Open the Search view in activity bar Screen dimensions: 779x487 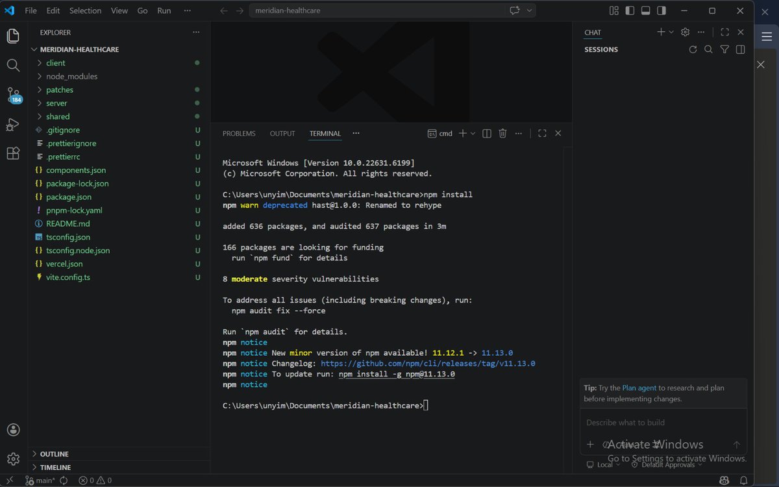[13, 65]
